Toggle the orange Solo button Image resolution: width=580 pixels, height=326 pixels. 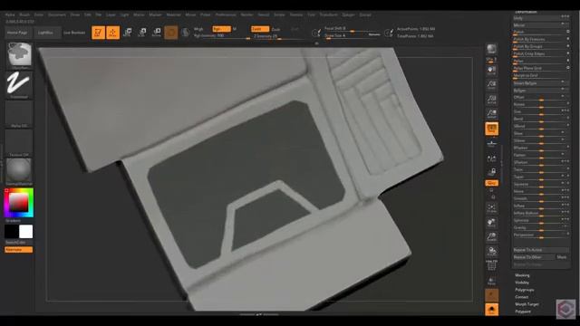491,310
